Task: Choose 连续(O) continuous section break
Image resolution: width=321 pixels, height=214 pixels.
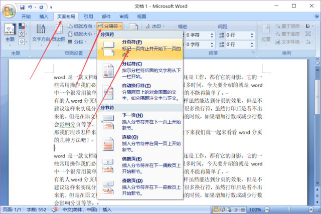Action: coord(140,144)
